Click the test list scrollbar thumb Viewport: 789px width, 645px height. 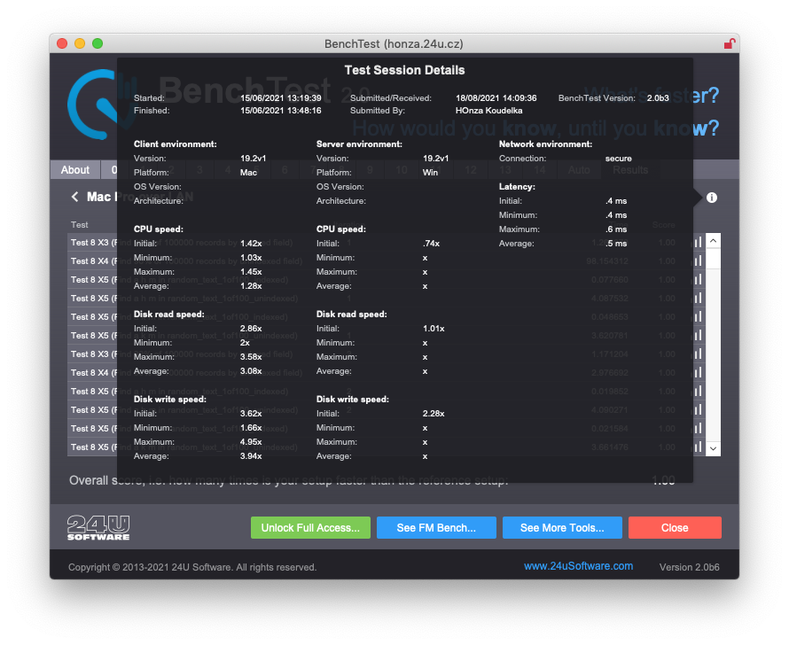tap(713, 258)
